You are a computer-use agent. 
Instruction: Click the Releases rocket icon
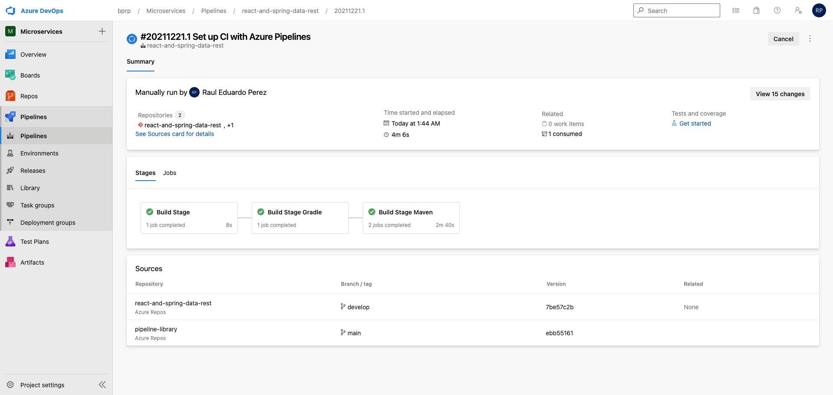[x=10, y=171]
